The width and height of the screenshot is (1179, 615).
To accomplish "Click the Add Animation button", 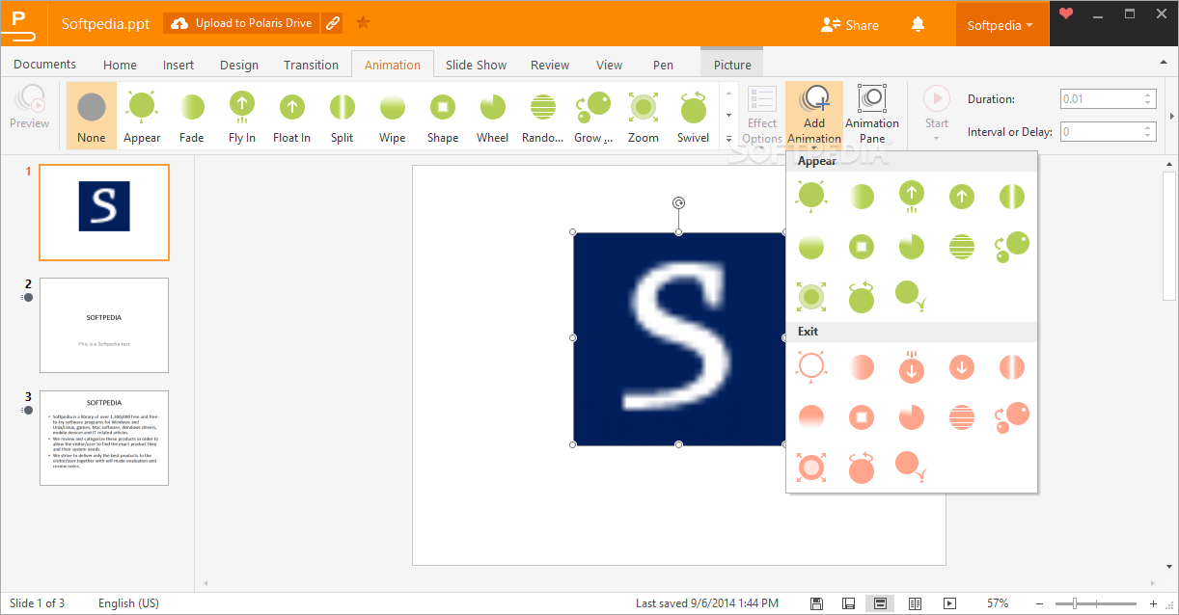I will [814, 116].
